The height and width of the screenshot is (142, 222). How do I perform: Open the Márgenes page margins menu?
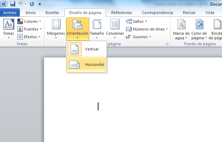click(x=56, y=29)
